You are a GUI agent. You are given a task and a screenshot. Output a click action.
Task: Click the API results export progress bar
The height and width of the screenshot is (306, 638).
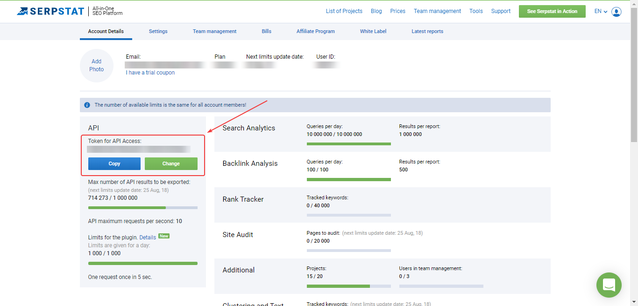(x=143, y=207)
